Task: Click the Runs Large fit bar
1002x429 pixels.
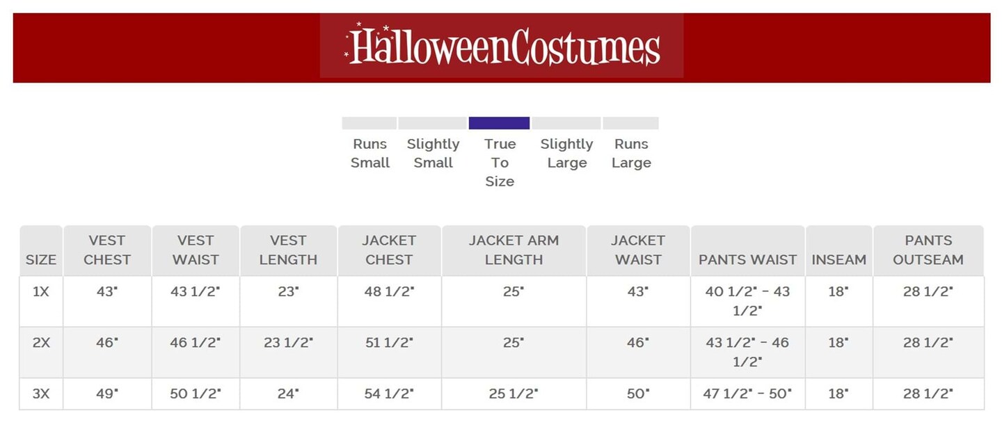Action: [630, 123]
